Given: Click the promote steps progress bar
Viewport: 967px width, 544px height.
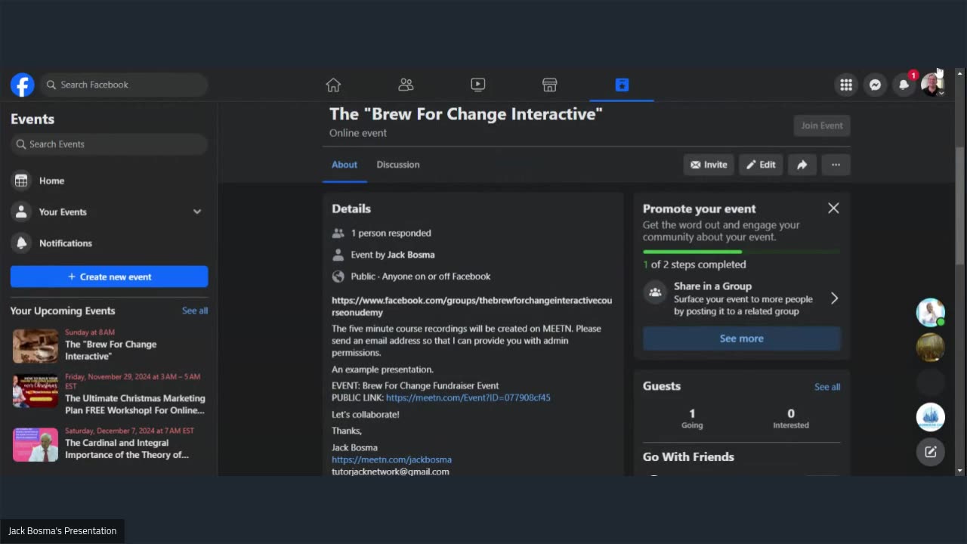Looking at the screenshot, I should click(741, 252).
